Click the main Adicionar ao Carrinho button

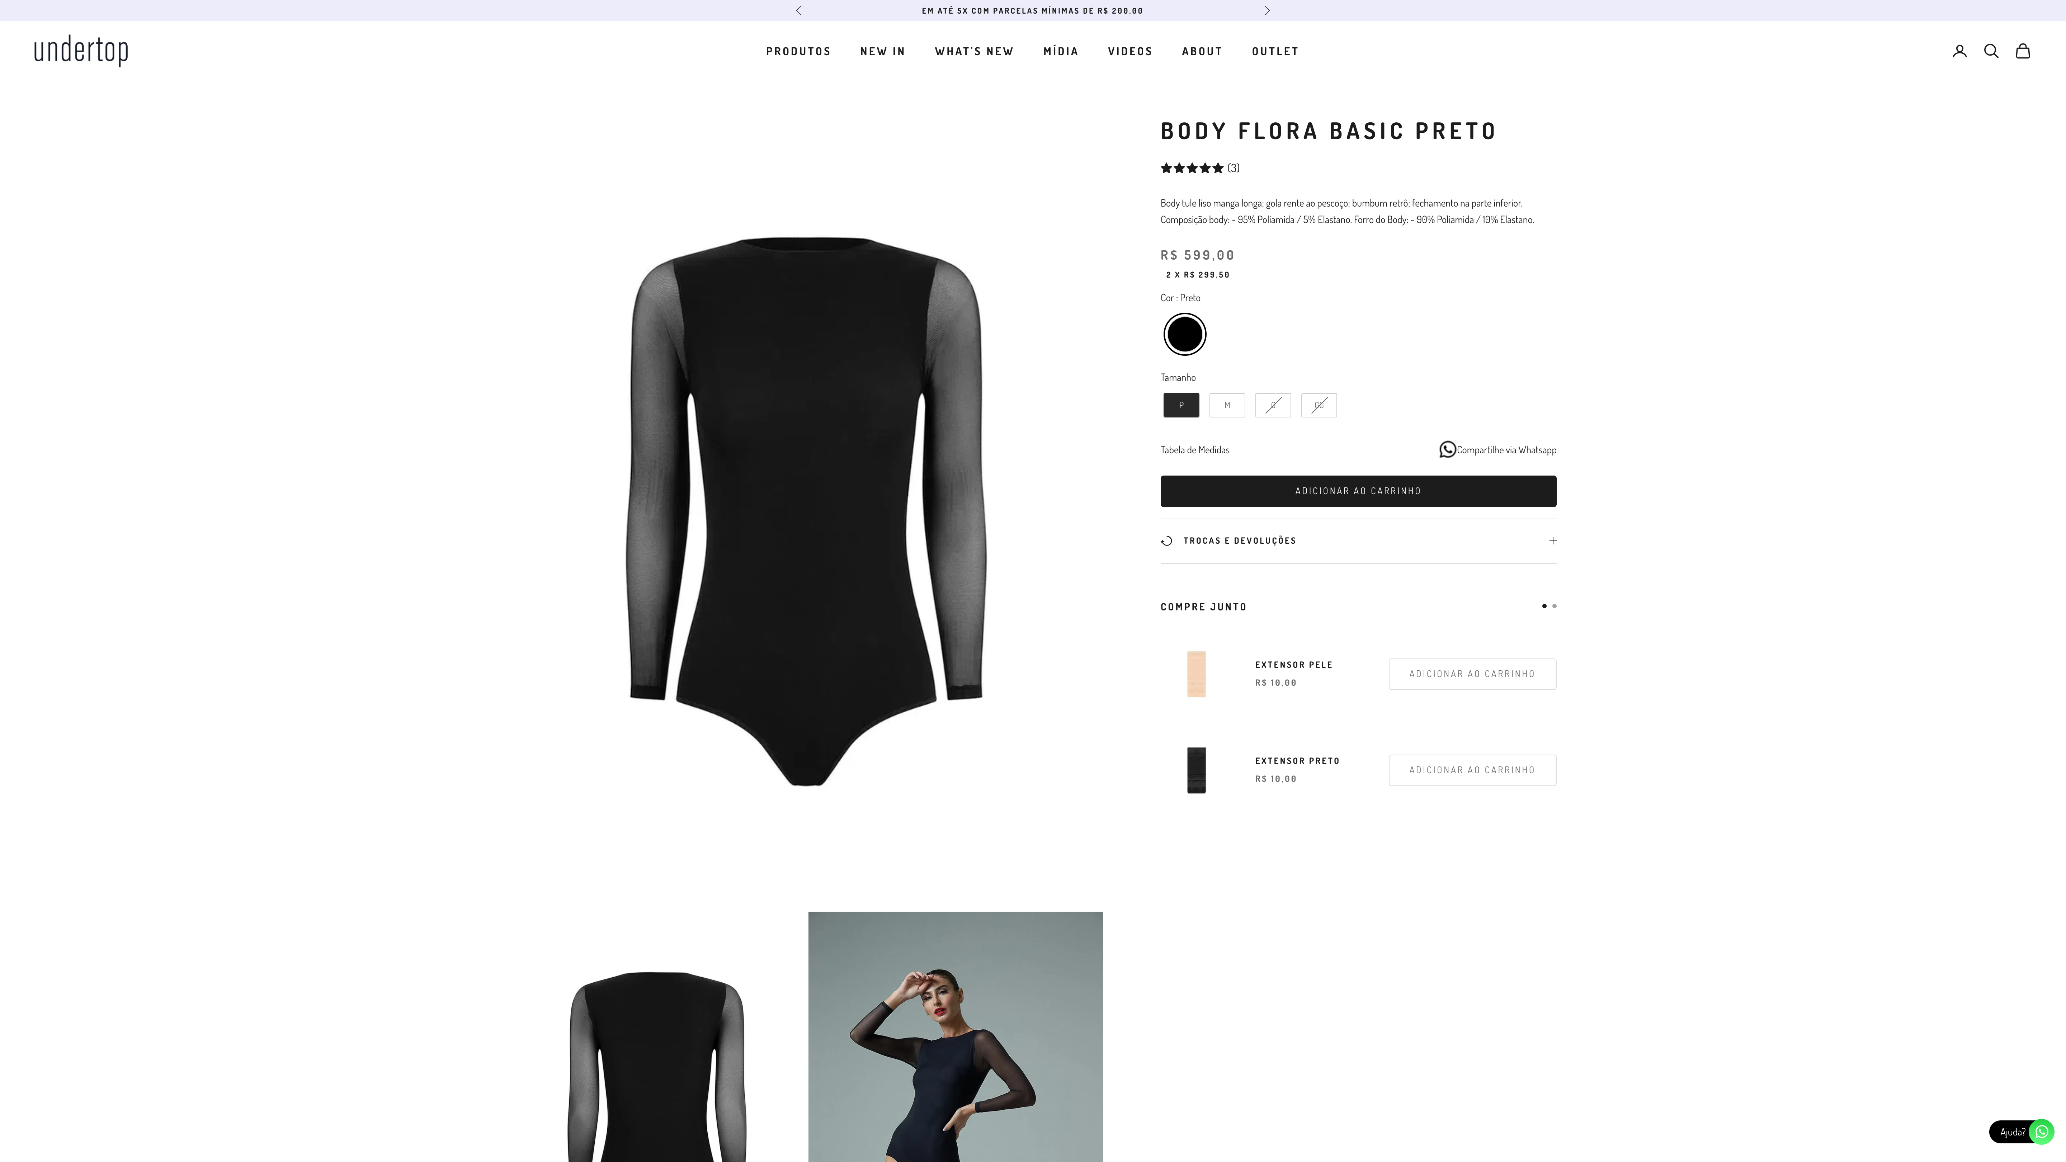[x=1358, y=491]
